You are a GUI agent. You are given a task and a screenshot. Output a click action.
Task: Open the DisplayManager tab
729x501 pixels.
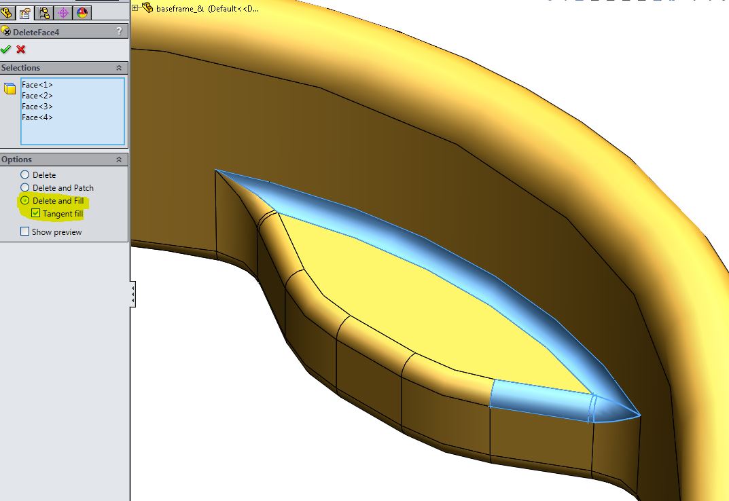tap(82, 12)
